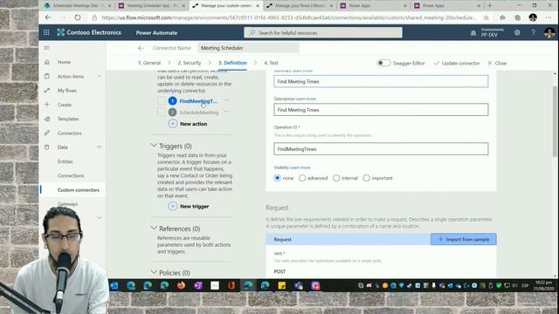
Task: Select the 'important' visibility option
Action: [x=366, y=178]
